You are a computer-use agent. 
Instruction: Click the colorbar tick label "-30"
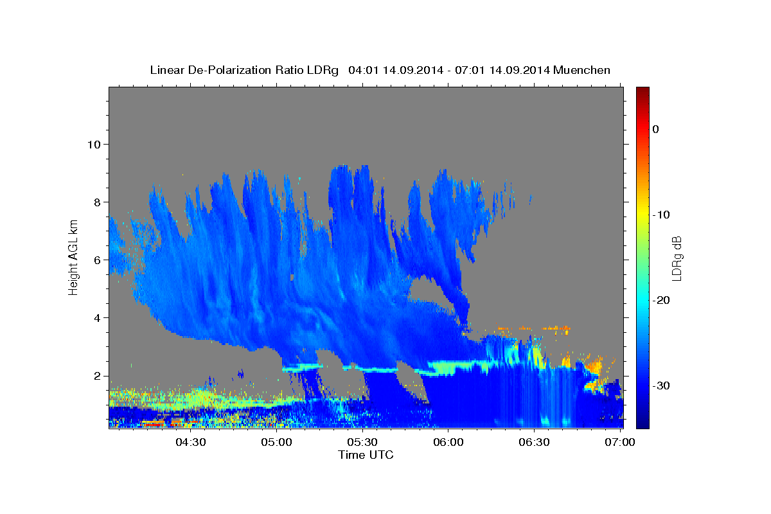[x=661, y=385]
